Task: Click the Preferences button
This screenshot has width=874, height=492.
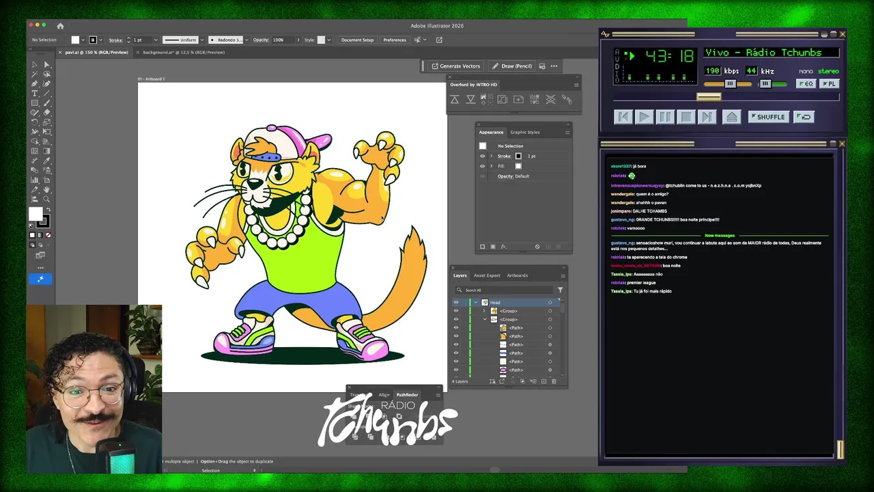Action: (395, 40)
